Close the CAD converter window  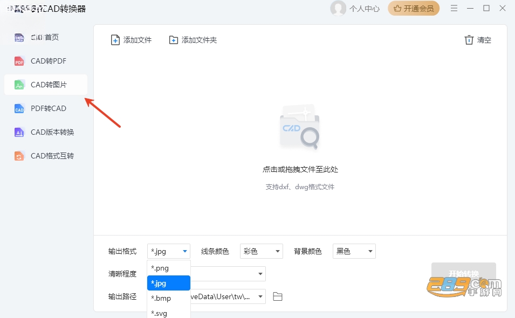coord(503,8)
